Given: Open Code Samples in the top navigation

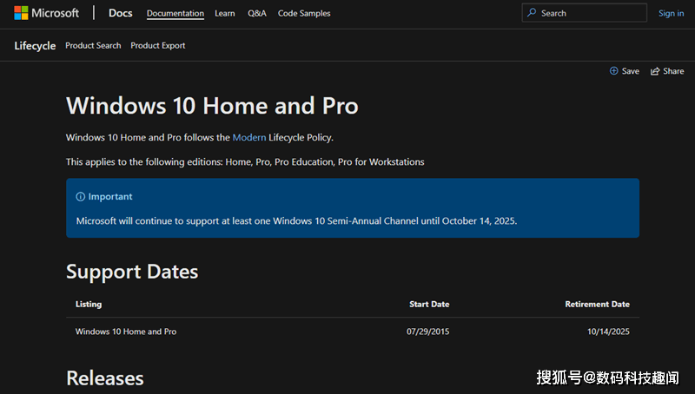Looking at the screenshot, I should click(x=304, y=13).
